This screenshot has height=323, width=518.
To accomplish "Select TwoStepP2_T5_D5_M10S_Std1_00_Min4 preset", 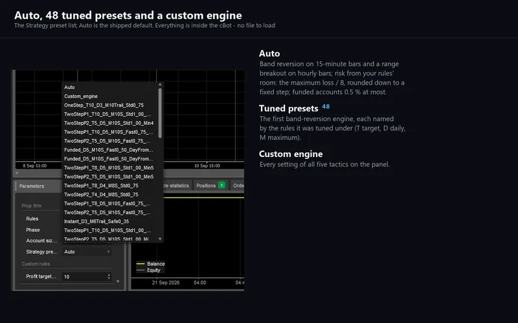I will coord(110,123).
